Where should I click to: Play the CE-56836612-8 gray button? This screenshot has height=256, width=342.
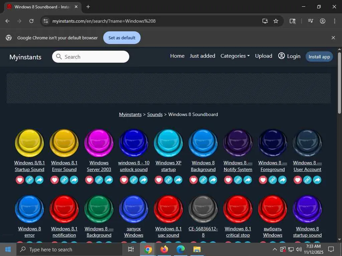pos(203,209)
